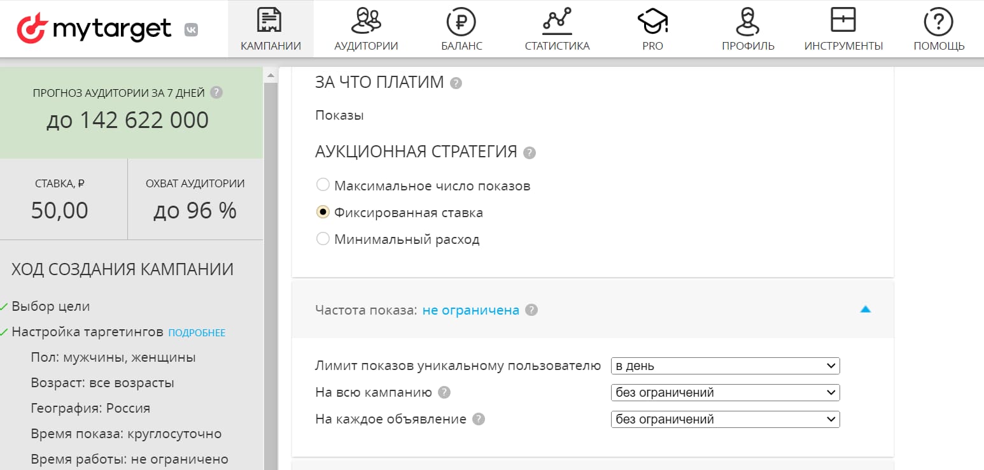Image resolution: width=984 pixels, height=470 pixels.
Task: Click the ПОДРОБНЕЕ link
Action: pyautogui.click(x=197, y=332)
